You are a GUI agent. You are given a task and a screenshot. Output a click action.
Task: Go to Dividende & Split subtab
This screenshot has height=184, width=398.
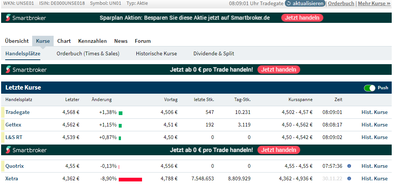coord(214,53)
